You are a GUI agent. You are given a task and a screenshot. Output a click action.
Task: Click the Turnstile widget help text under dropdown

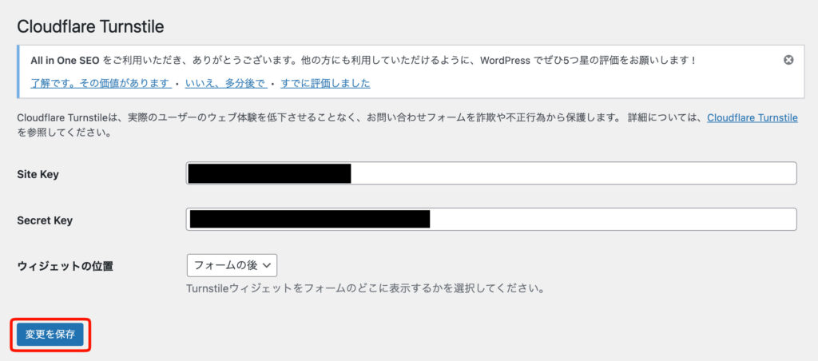(x=366, y=288)
